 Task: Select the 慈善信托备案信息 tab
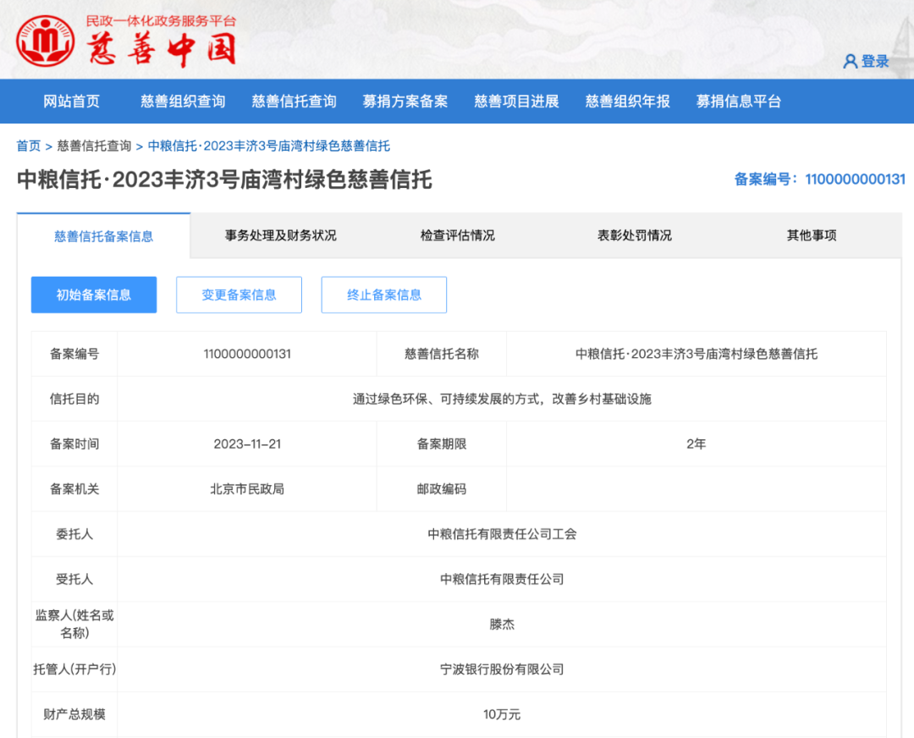[104, 236]
